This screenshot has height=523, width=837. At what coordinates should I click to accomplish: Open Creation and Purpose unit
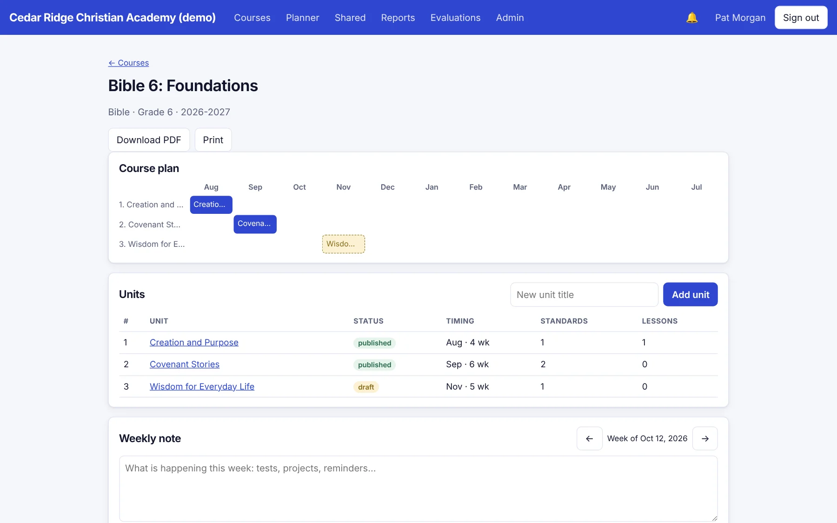click(x=194, y=343)
